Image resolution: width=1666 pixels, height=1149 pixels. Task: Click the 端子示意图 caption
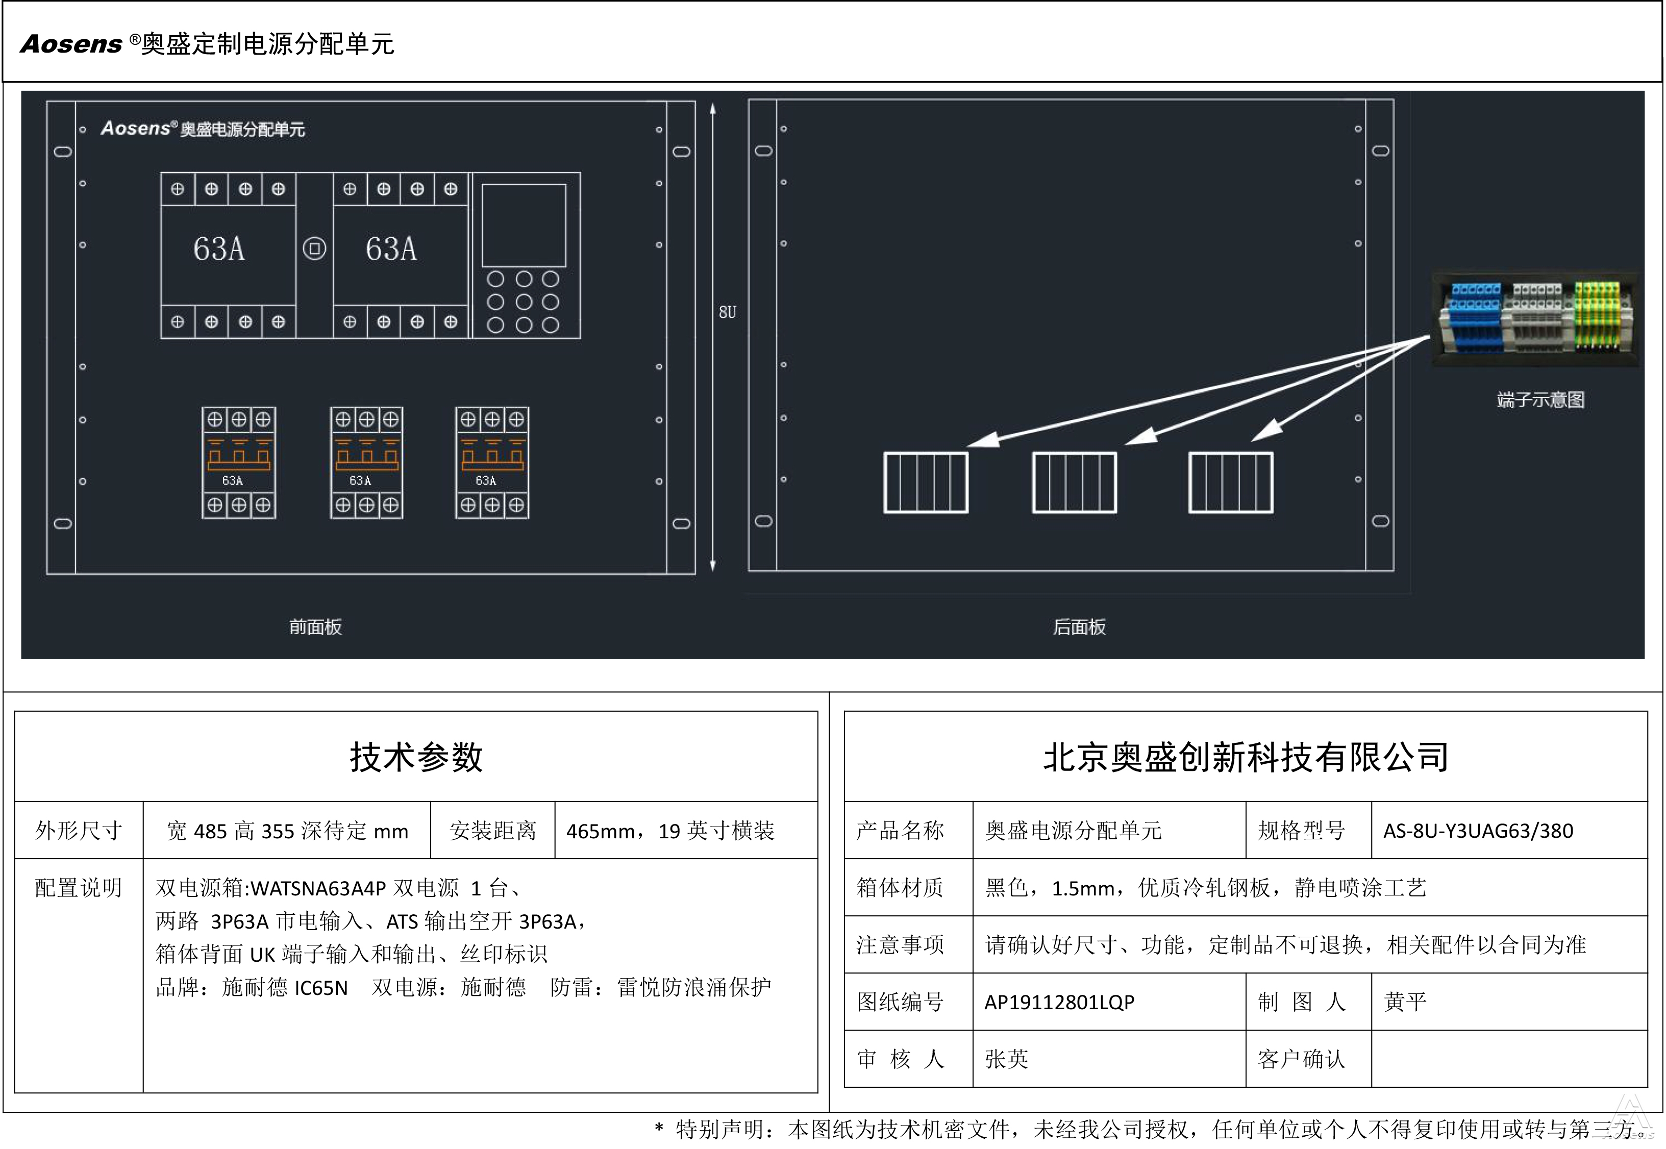[1540, 399]
